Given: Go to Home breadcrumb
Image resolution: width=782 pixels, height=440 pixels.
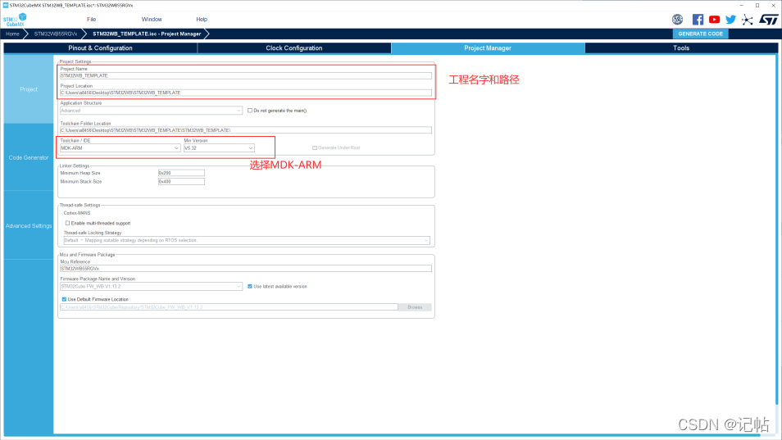Looking at the screenshot, I should click(x=12, y=34).
